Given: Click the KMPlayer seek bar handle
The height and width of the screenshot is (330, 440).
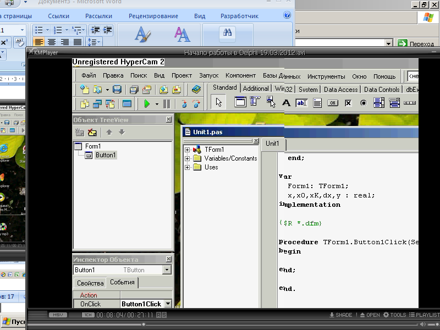Looking at the screenshot, I should (x=144, y=324).
